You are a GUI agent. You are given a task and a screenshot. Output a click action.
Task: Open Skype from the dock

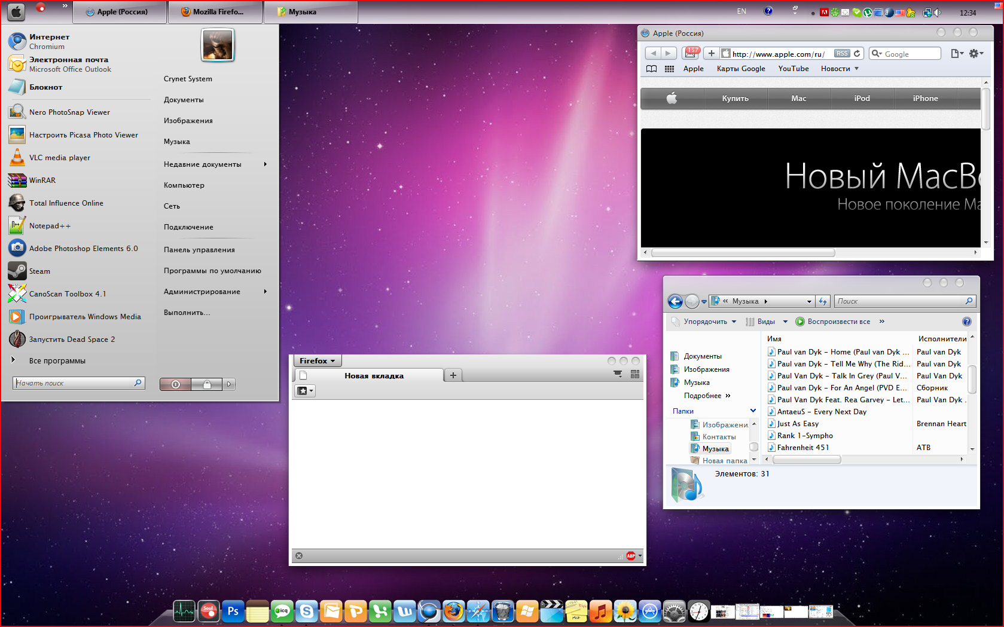pyautogui.click(x=307, y=611)
